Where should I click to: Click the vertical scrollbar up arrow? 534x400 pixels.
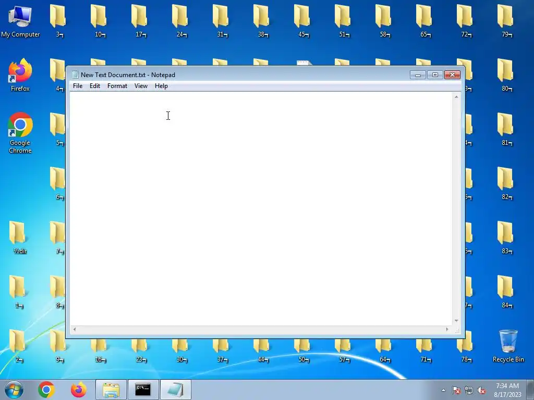pos(456,97)
